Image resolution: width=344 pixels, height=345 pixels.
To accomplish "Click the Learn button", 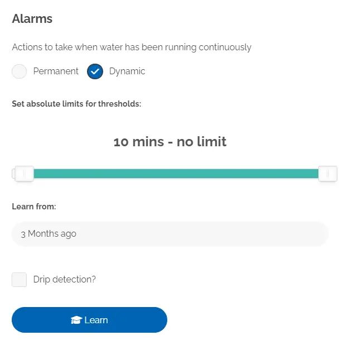I will click(89, 320).
